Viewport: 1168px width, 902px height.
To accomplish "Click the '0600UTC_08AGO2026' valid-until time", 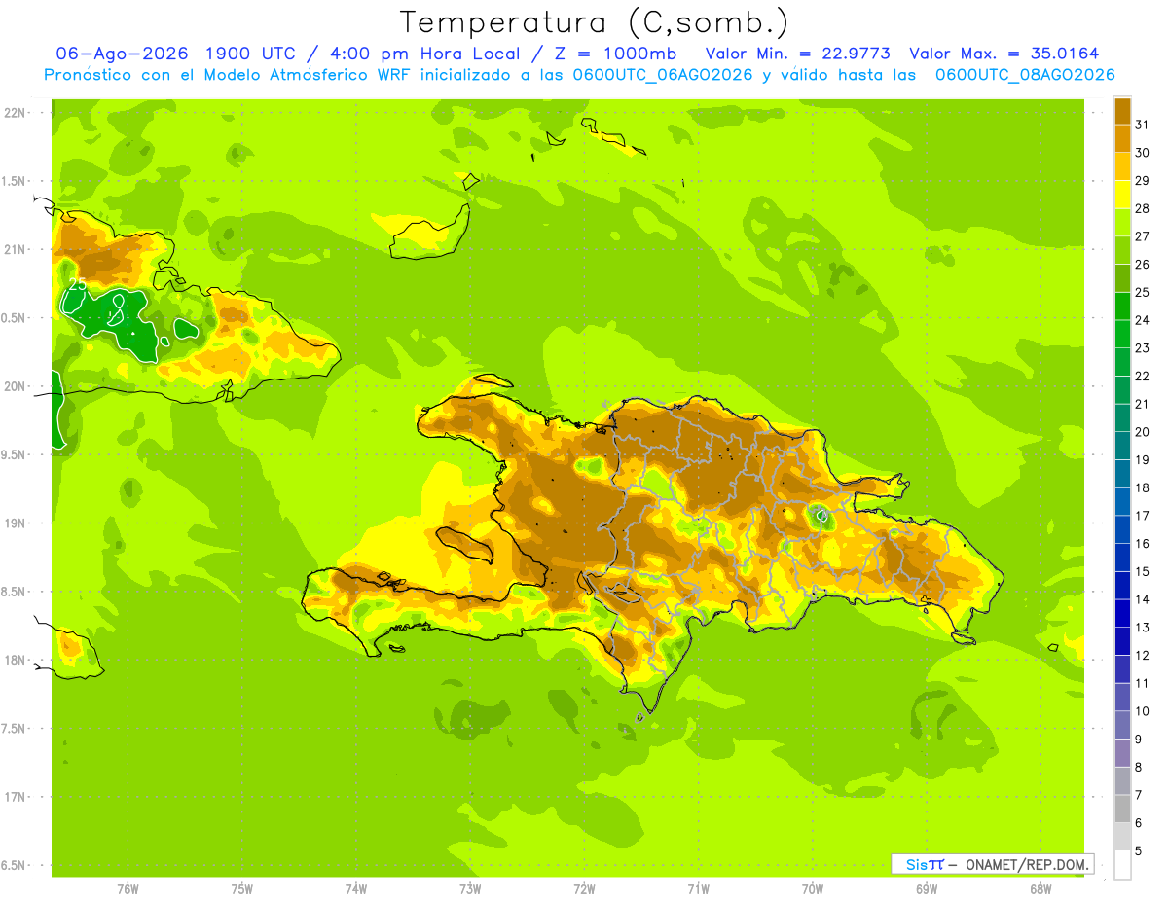I will [1025, 75].
